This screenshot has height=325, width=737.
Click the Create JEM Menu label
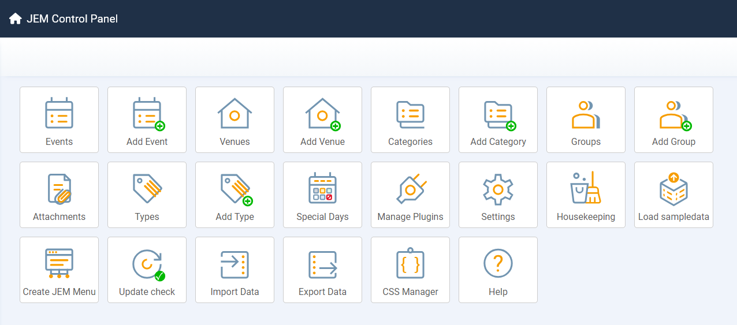(x=59, y=292)
